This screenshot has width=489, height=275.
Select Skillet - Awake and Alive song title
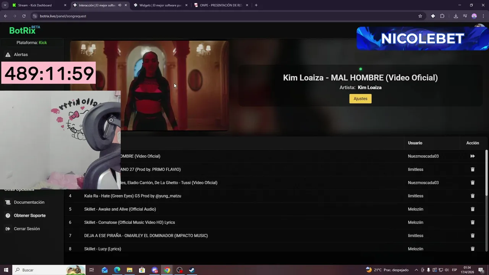(120, 209)
